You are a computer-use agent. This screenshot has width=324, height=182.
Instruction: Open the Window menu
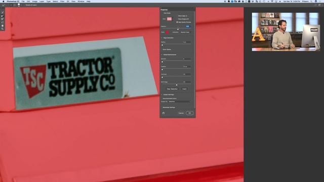81,1
